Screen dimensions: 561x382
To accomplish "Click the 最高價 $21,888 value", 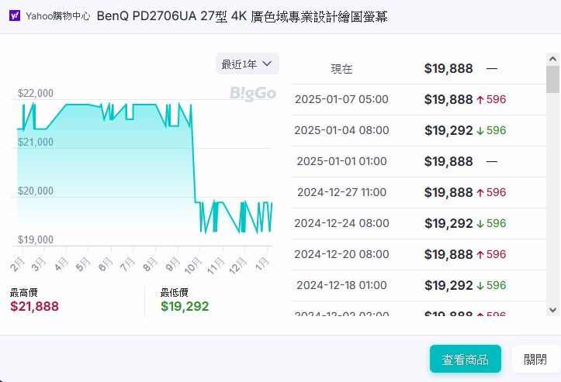I will pyautogui.click(x=34, y=306).
